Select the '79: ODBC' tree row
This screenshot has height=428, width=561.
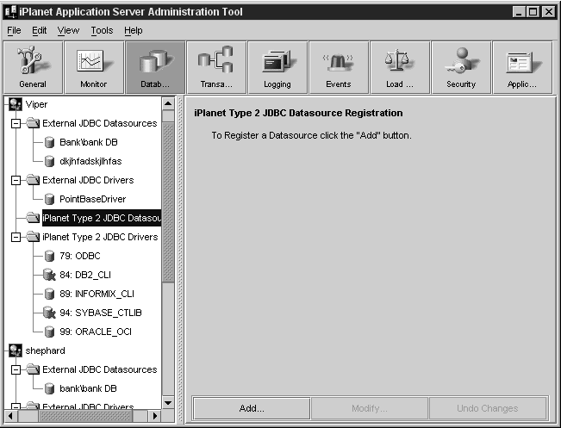(80, 256)
